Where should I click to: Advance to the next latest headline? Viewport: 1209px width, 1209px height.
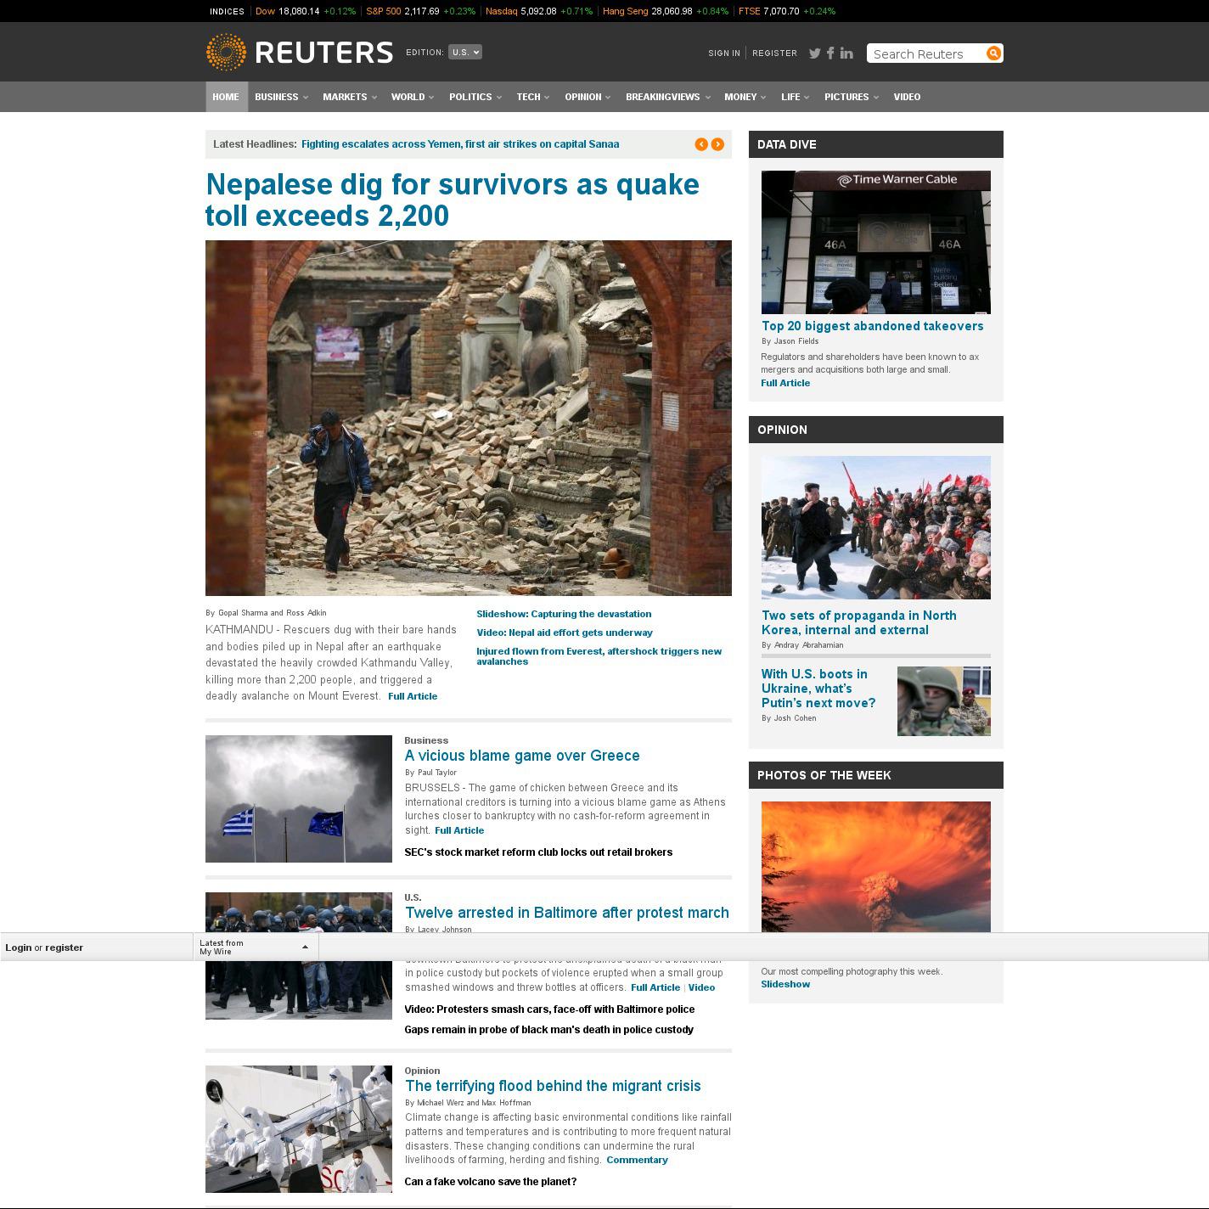[717, 144]
